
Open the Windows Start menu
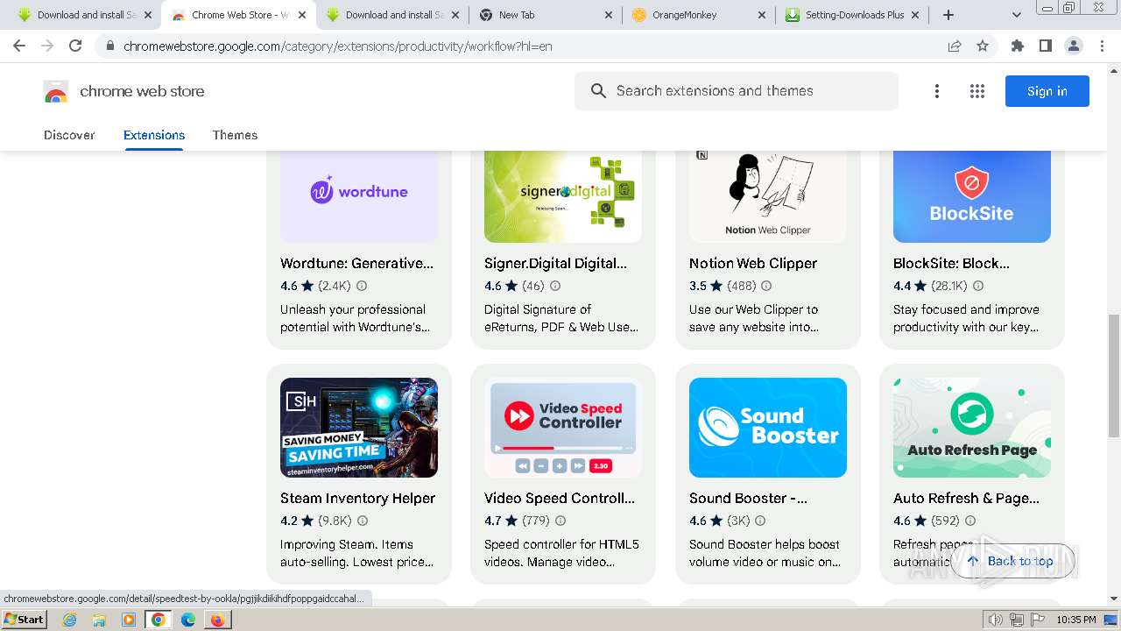click(x=25, y=620)
